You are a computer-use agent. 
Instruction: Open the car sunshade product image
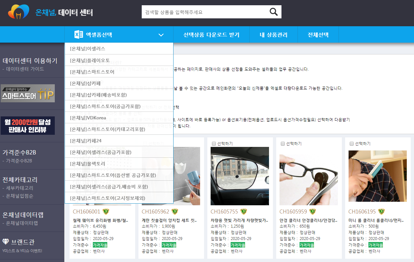point(240,176)
